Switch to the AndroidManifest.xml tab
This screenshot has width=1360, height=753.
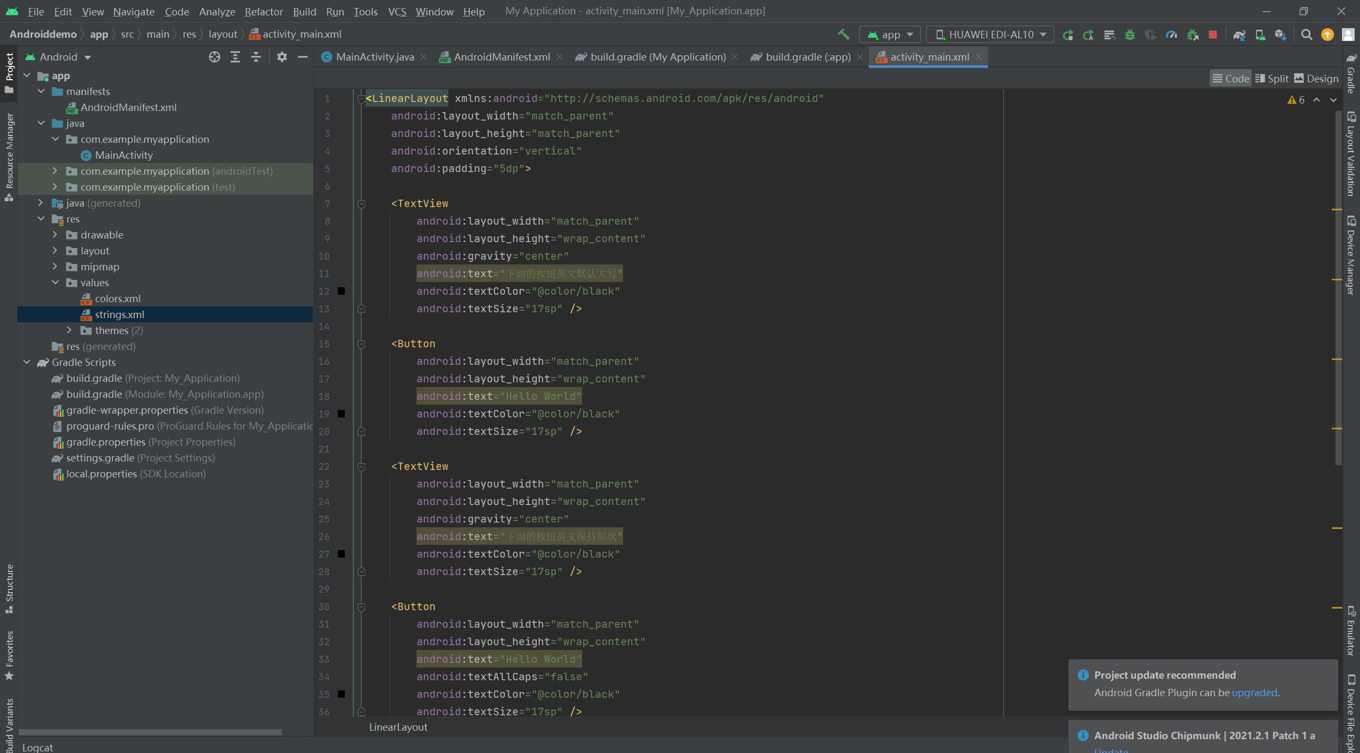[x=501, y=57]
